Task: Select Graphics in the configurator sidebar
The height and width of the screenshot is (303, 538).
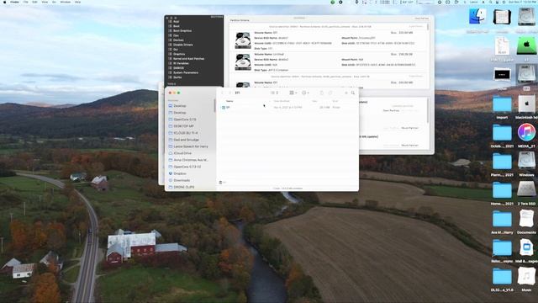Action: coord(179,54)
